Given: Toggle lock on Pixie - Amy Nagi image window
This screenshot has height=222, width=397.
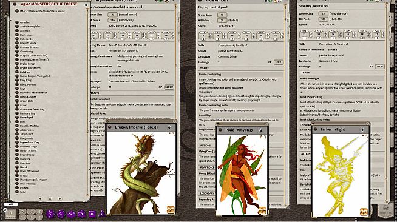Looking at the screenshot, I should coord(260,130).
